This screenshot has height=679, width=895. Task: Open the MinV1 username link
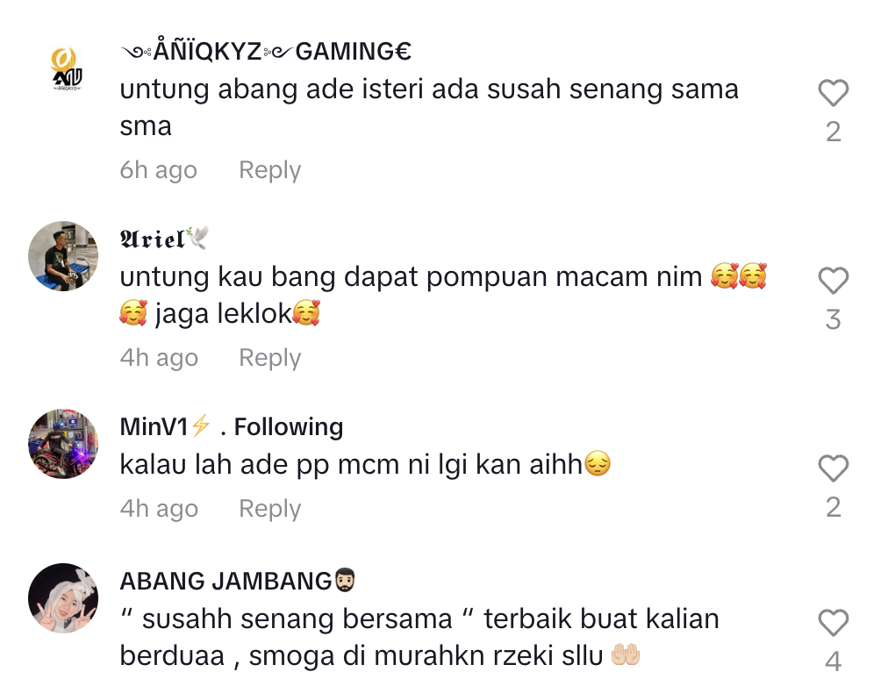(x=166, y=427)
